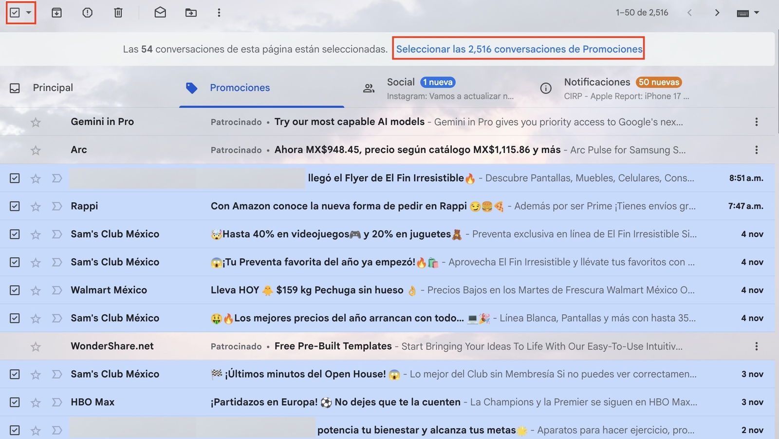
Task: Open the Notificaciones tab
Action: coord(597,82)
